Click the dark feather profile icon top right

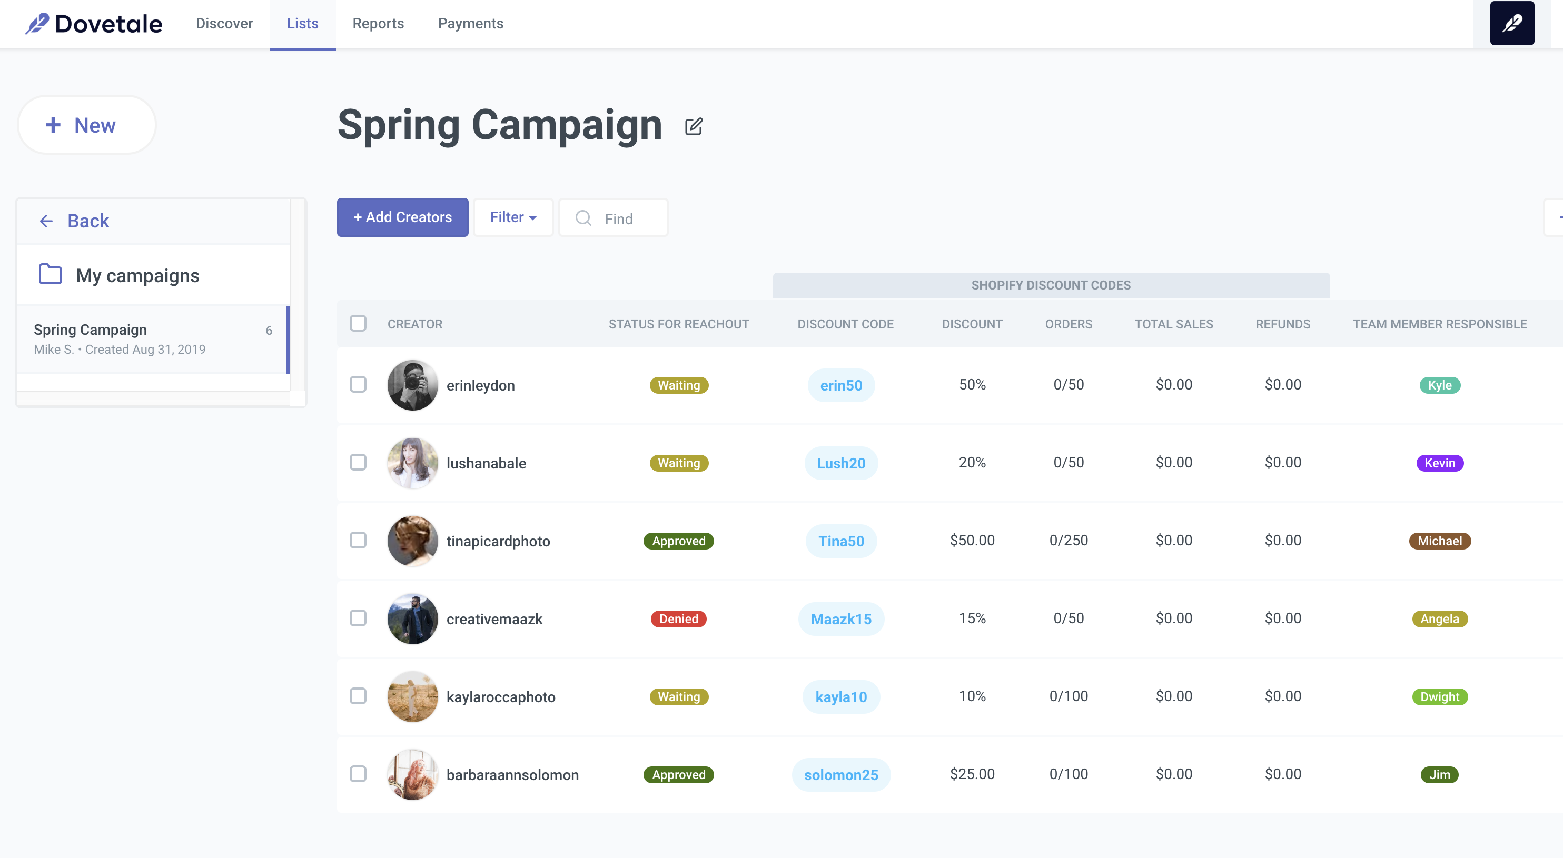coord(1511,24)
